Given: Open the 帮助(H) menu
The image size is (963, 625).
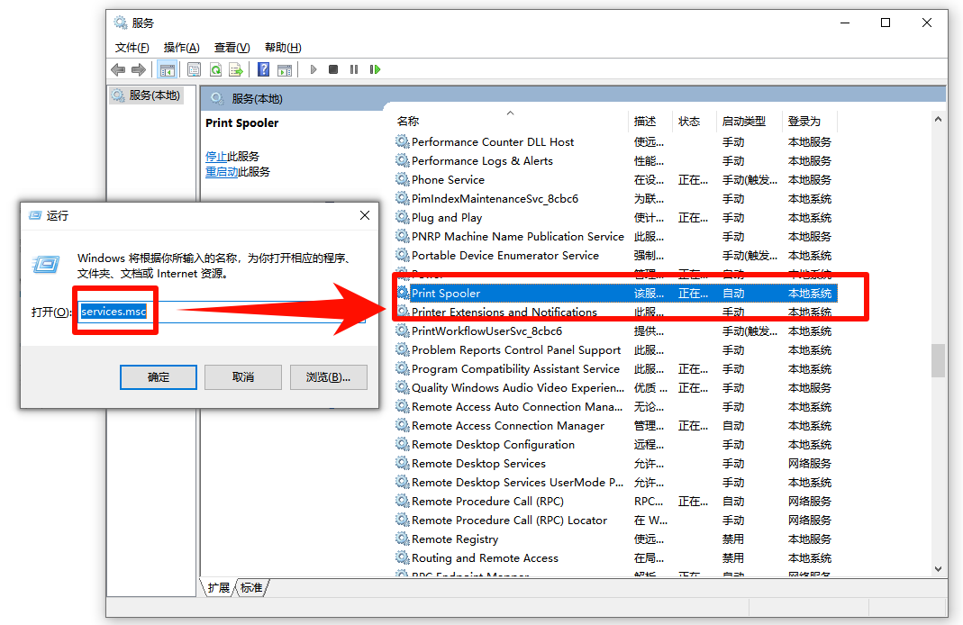Looking at the screenshot, I should (x=283, y=47).
